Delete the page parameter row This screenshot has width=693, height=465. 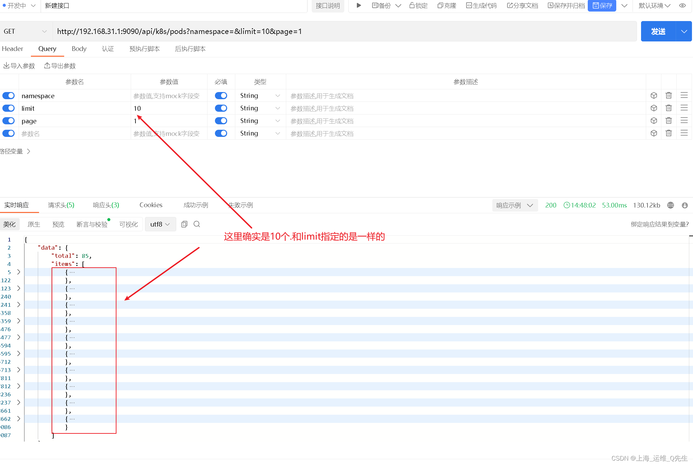point(669,121)
